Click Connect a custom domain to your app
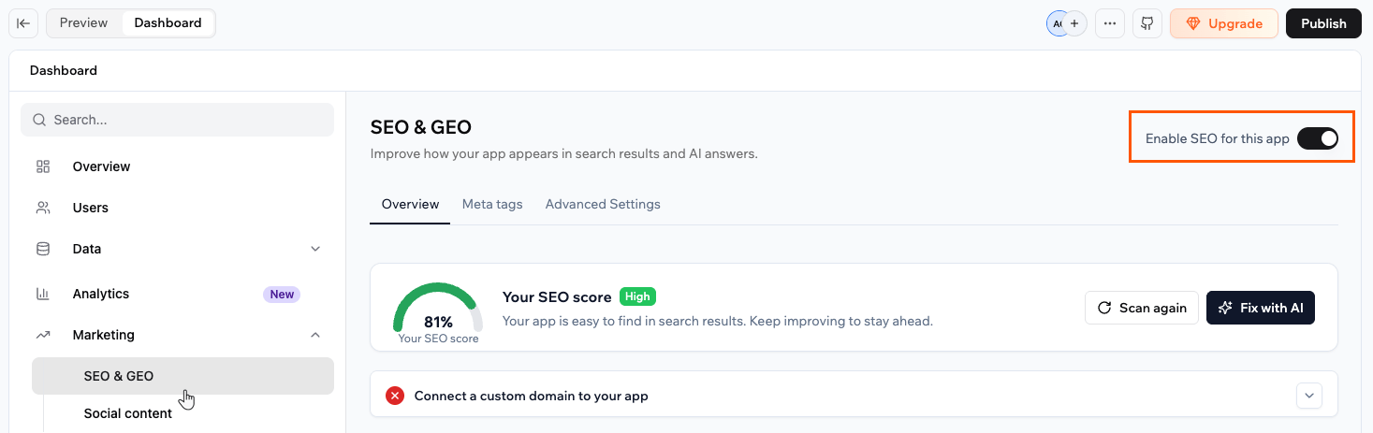 click(x=532, y=396)
